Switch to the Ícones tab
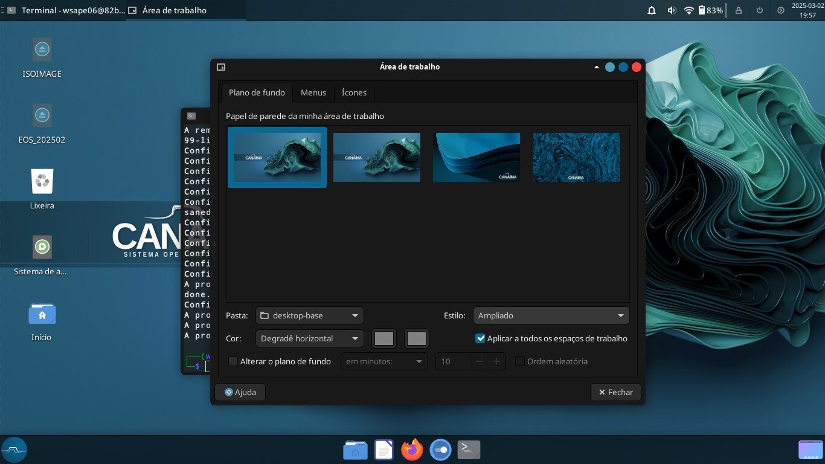Screen dimensions: 825x464 [x=354, y=92]
